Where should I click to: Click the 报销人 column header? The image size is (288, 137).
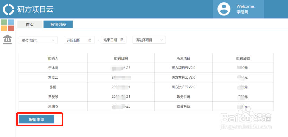(x=53, y=58)
